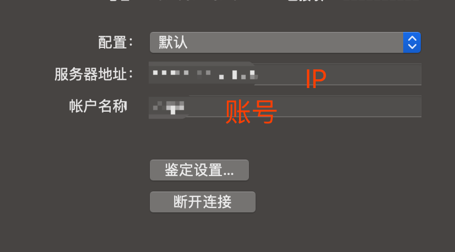Click the upward chevron in the blue selector
This screenshot has width=455, height=252.
412,39
